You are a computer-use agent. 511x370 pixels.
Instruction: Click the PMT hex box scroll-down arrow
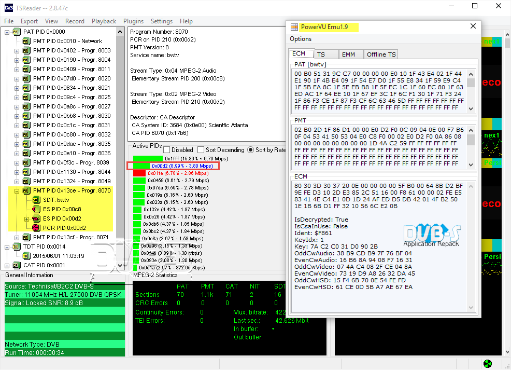(471, 165)
